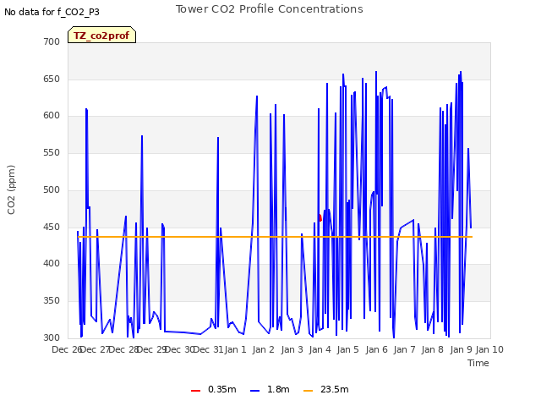Toggle the 0.35m legend entry
The width and height of the screenshot is (541, 406).
tap(214, 390)
